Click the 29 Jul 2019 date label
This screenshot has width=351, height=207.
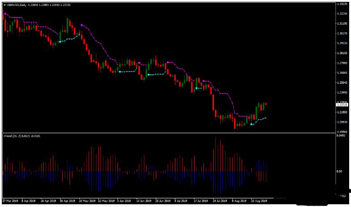coord(220,201)
